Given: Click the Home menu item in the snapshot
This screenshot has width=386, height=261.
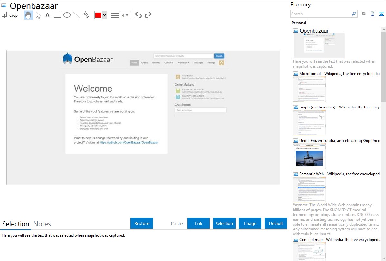Looking at the screenshot, I should click(134, 63).
